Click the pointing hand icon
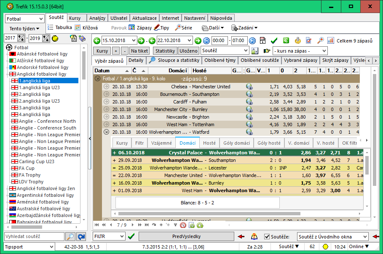Image resolution: width=383 pixels, height=254 pixels. [x=267, y=51]
